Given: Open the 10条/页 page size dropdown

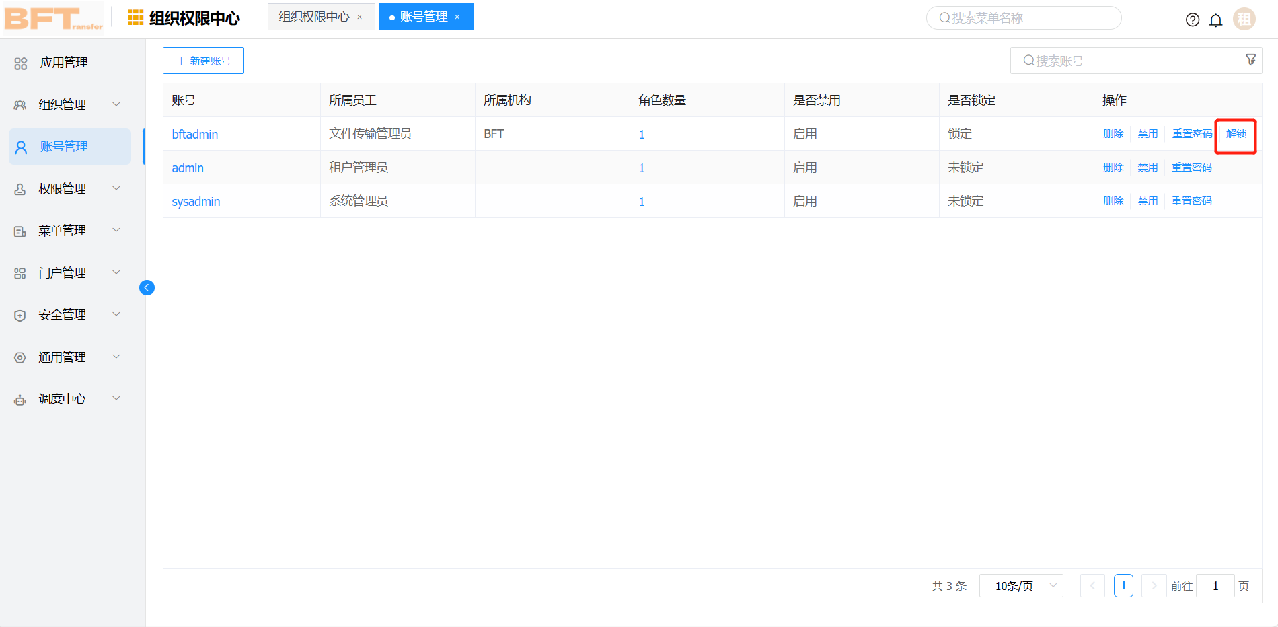Looking at the screenshot, I should tap(1020, 585).
